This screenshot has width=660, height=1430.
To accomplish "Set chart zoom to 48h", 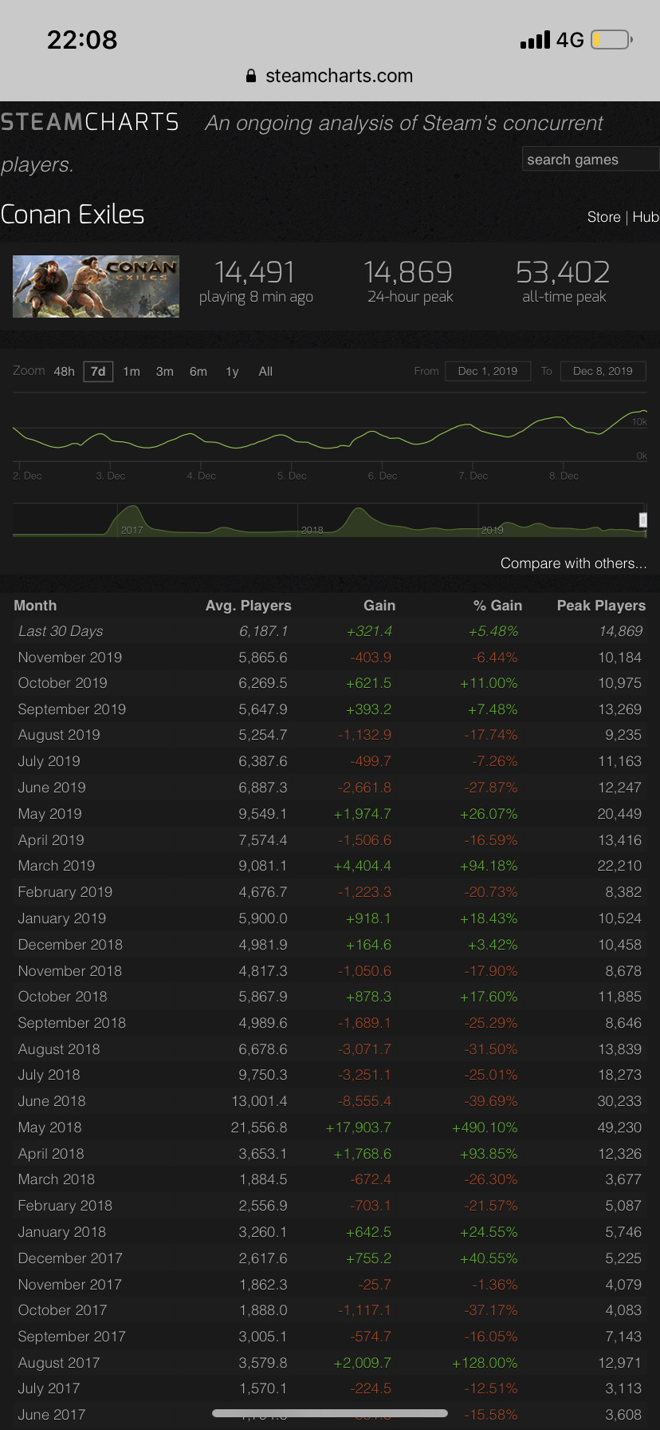I will tap(64, 372).
